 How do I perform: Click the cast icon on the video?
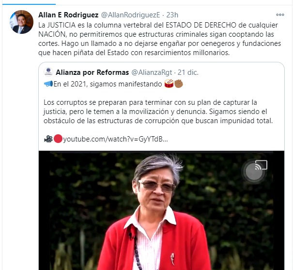(261, 165)
